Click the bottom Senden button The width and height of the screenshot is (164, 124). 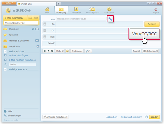point(154,117)
